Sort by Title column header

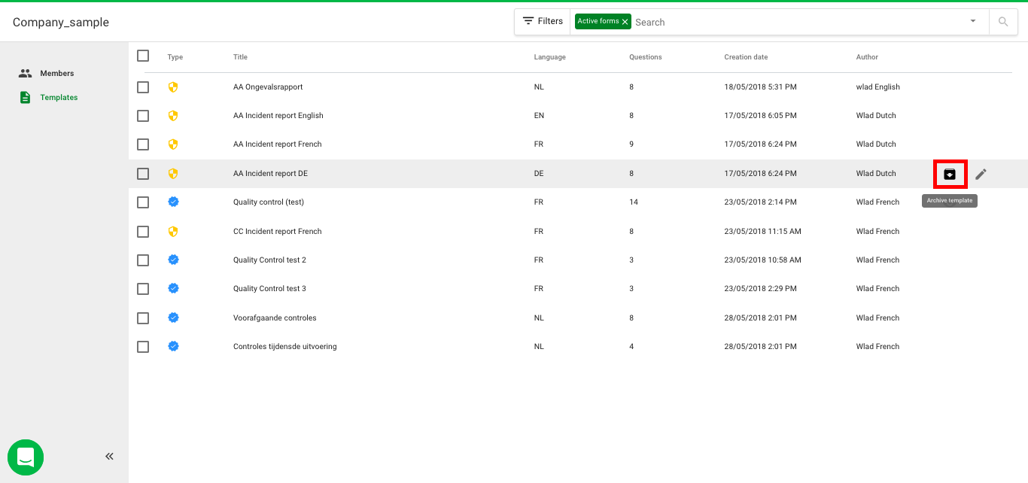point(240,57)
